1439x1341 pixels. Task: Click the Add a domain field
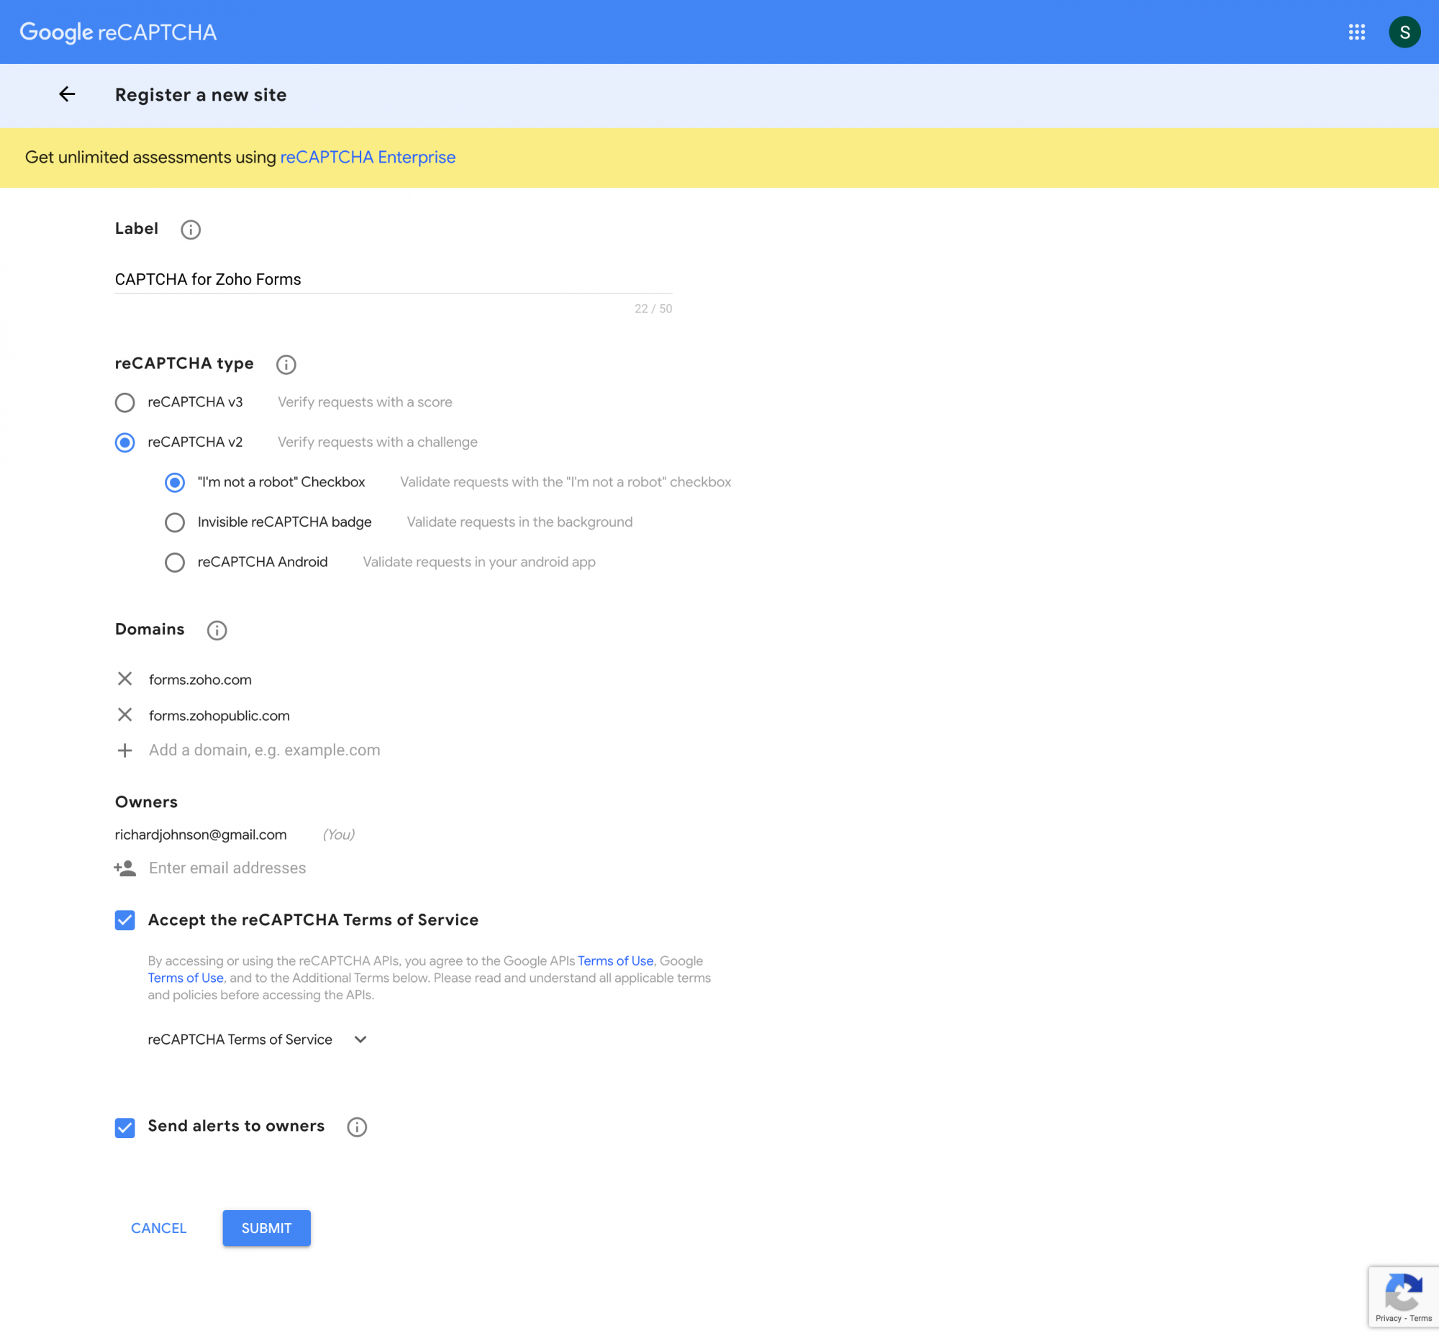[264, 750]
